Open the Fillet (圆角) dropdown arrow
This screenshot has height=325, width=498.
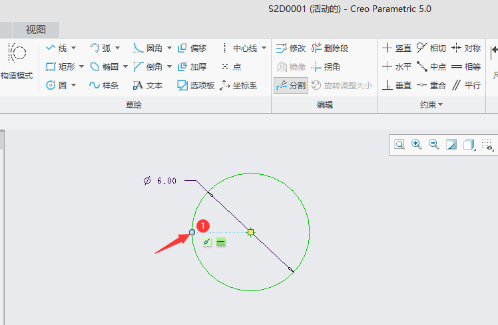point(169,49)
